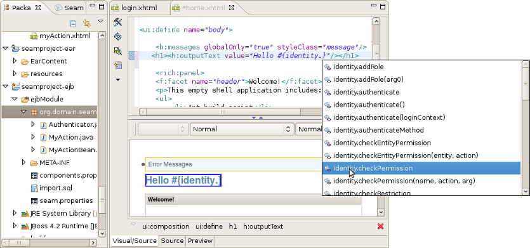This screenshot has width=530, height=248.
Task: Open the small black arrow menu in editor sidebar
Action: coord(117,80)
